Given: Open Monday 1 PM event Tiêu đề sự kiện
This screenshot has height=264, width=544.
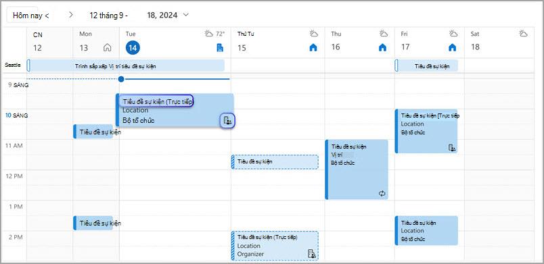Looking at the screenshot, I should 93,223.
